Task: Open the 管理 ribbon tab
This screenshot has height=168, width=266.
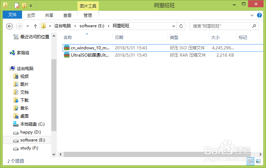Action: point(88,15)
